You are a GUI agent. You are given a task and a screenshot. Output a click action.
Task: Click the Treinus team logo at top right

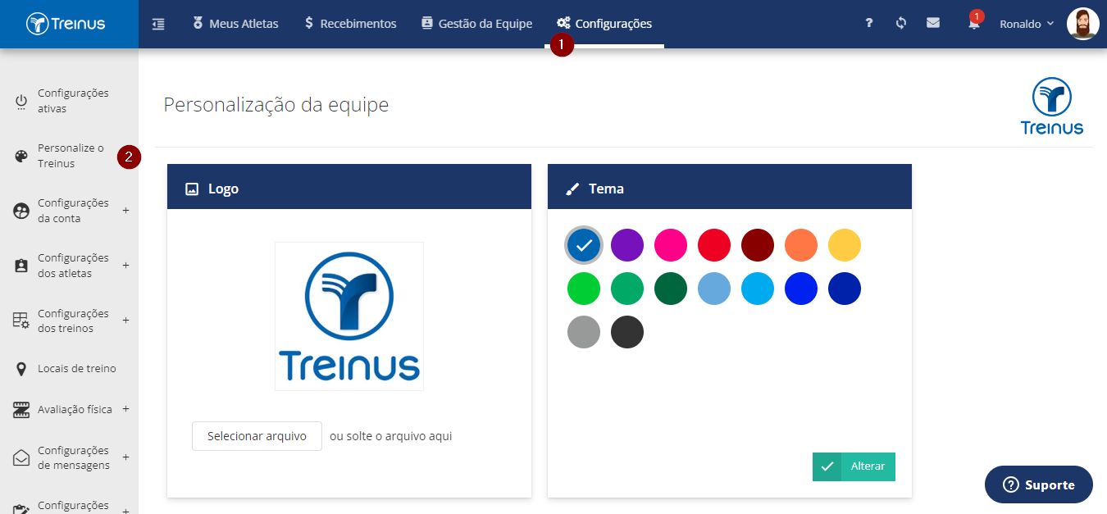(1052, 105)
